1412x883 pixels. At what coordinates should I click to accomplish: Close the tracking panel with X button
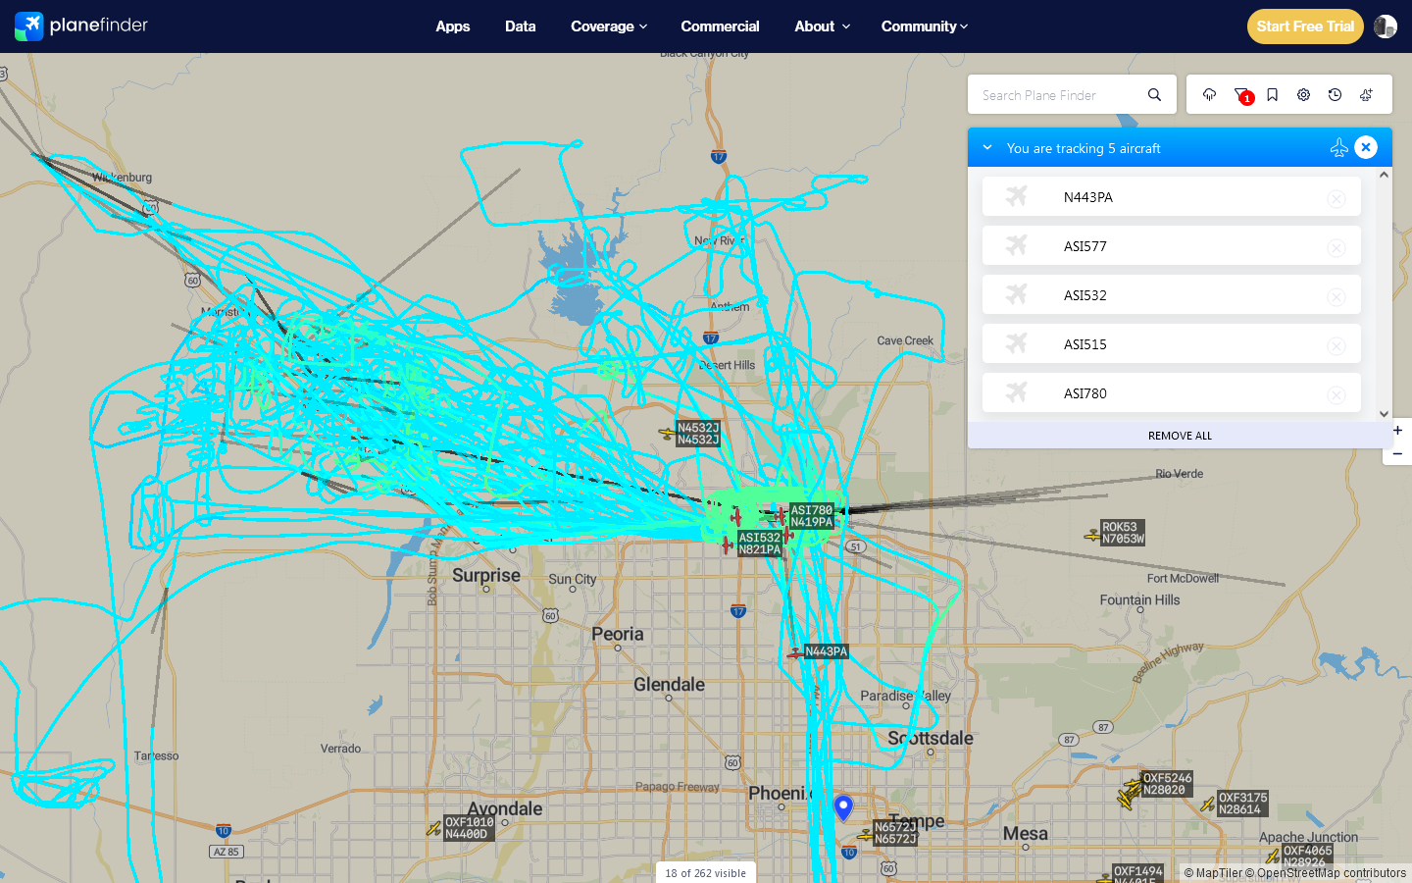pos(1366,147)
